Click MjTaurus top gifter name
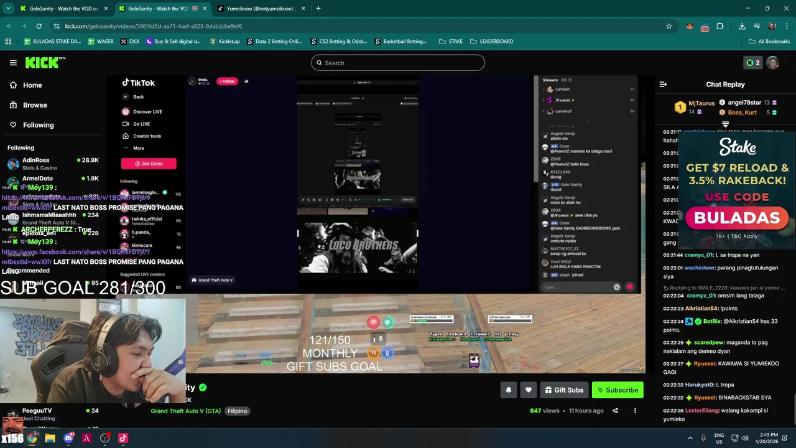 click(x=701, y=103)
